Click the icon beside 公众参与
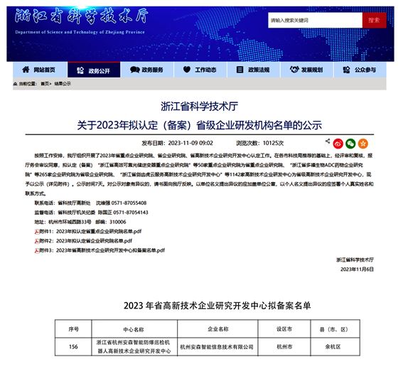 point(346,70)
